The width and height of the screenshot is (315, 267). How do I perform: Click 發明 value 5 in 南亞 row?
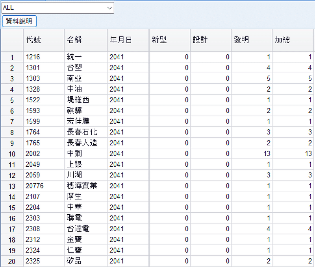(x=252, y=79)
